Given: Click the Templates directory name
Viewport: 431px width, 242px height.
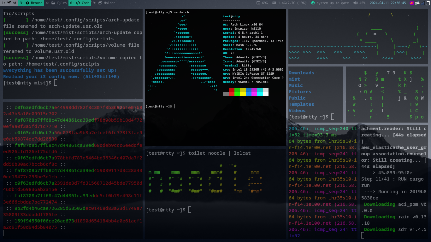Looking at the screenshot, I should (x=301, y=104).
